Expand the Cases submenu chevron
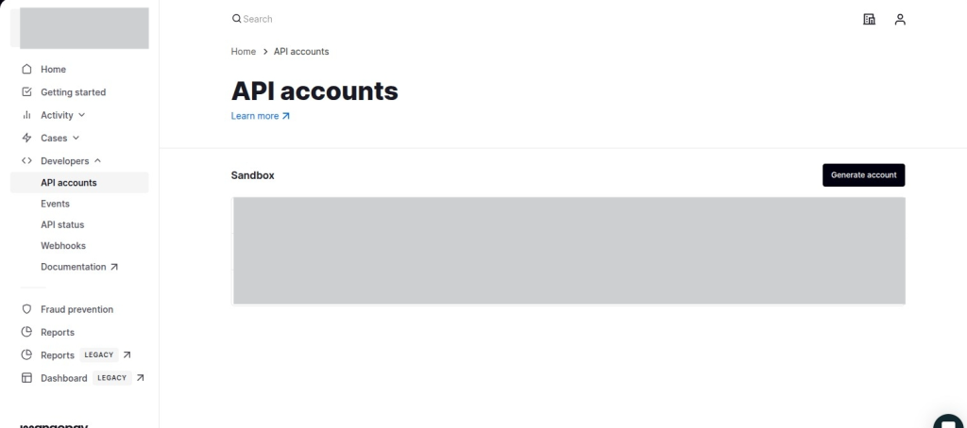Image resolution: width=967 pixels, height=428 pixels. (x=76, y=138)
